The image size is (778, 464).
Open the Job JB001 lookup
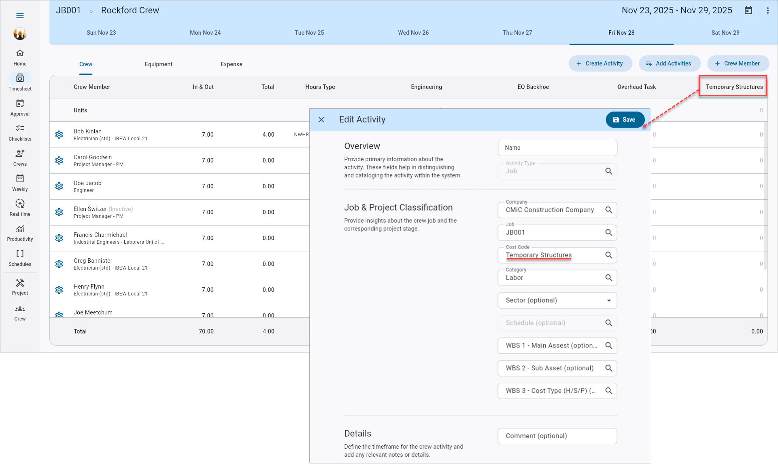pyautogui.click(x=608, y=232)
